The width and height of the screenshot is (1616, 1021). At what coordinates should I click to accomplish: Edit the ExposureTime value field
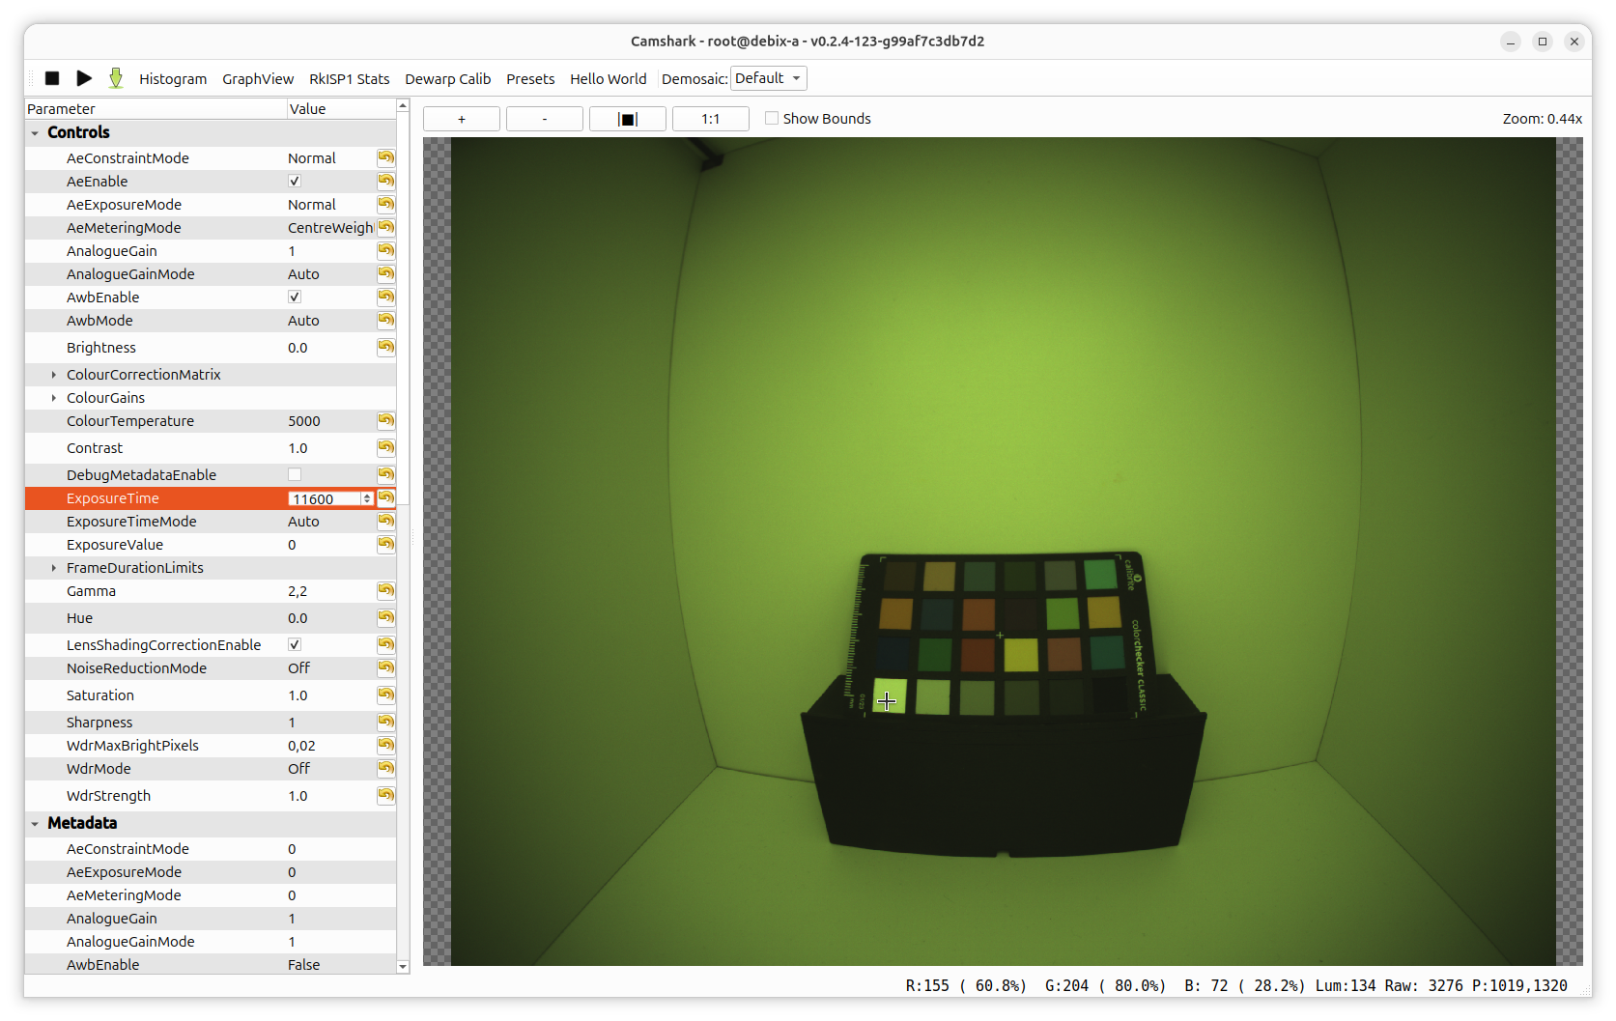click(325, 498)
